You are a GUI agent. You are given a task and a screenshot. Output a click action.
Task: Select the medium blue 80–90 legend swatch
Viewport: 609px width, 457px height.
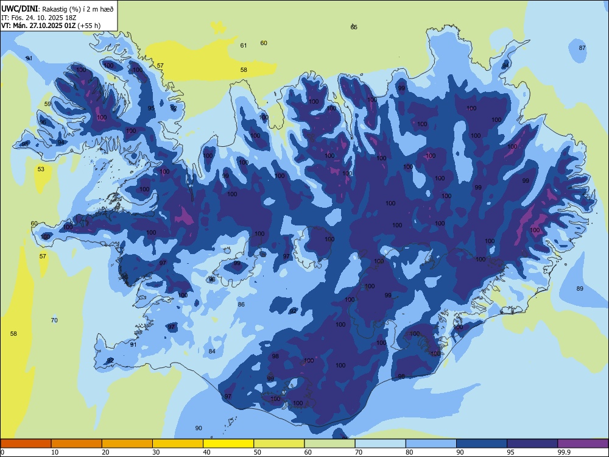pyautogui.click(x=431, y=444)
